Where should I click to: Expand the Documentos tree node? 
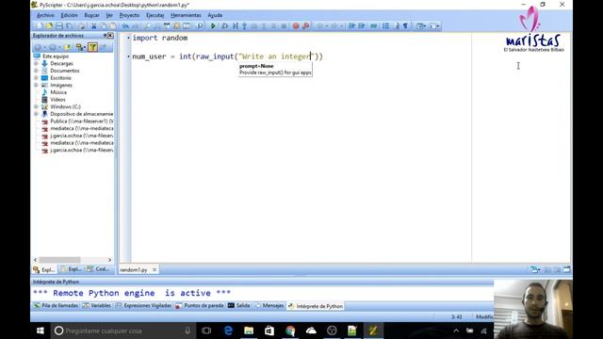[36, 71]
